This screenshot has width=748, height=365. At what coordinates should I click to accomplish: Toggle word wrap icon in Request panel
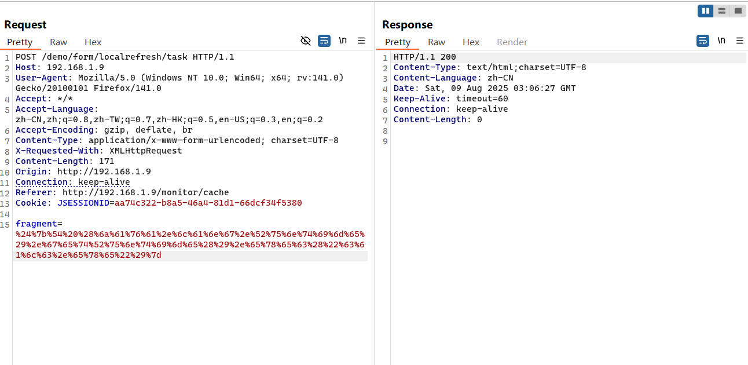pos(324,41)
